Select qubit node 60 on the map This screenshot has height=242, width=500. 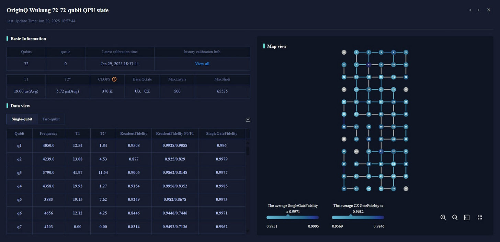344,176
